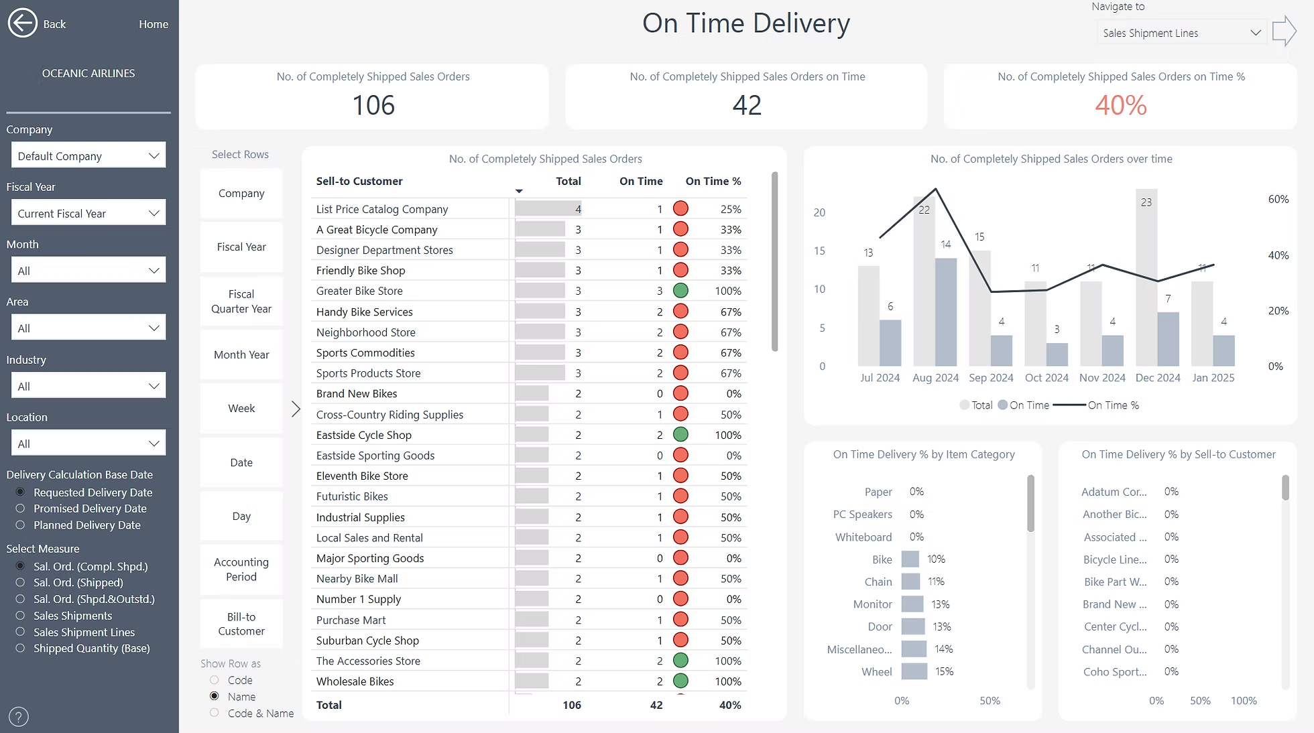
Task: Select the Sales Shipments measure
Action: coord(20,615)
